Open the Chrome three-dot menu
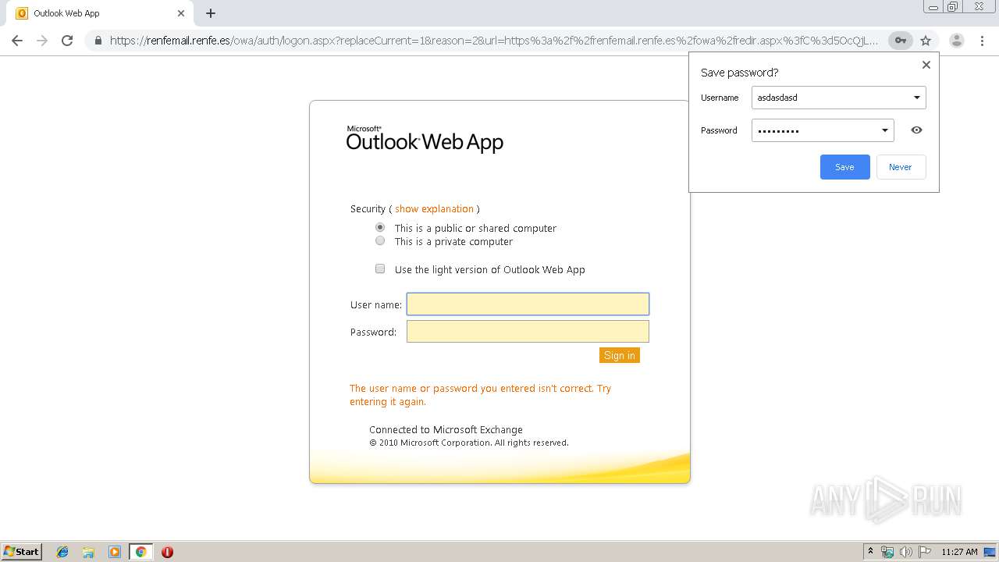The width and height of the screenshot is (999, 562). pyautogui.click(x=982, y=41)
